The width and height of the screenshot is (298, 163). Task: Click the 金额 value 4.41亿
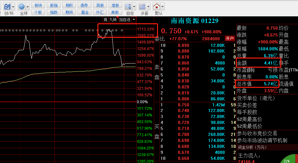(271, 63)
